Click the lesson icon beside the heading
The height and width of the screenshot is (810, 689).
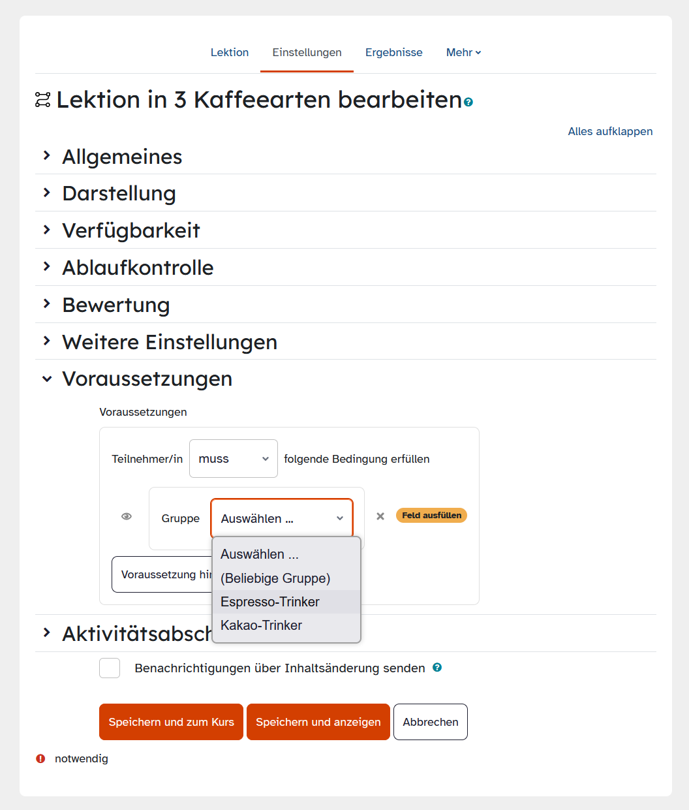click(x=43, y=100)
